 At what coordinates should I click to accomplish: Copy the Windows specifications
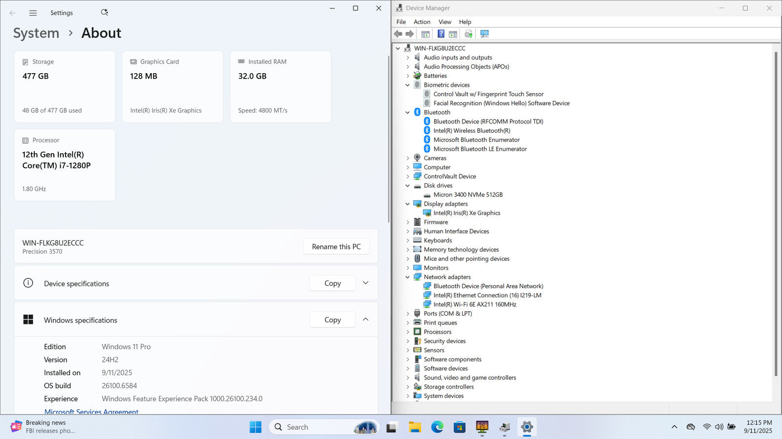[x=332, y=320]
